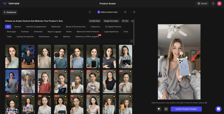
Task: Select 3C Digital Products category
Action: [113, 27]
